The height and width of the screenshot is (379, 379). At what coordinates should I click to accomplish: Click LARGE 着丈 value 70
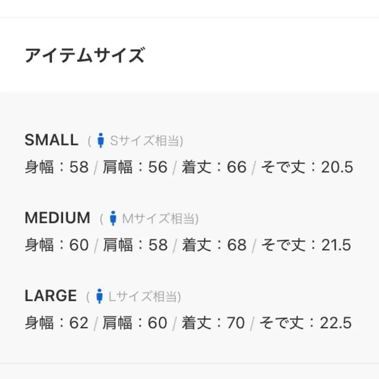point(236,323)
